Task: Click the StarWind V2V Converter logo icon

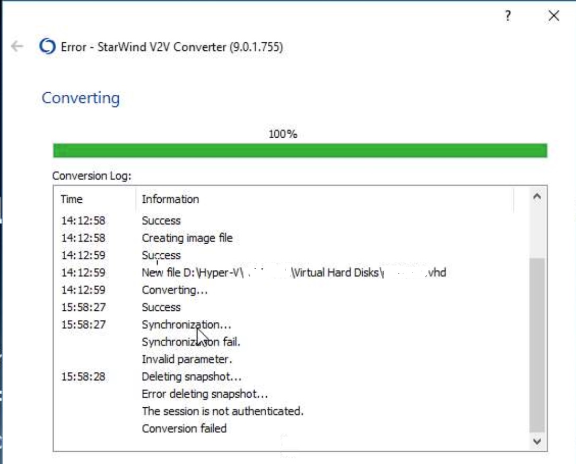Action: tap(47, 46)
